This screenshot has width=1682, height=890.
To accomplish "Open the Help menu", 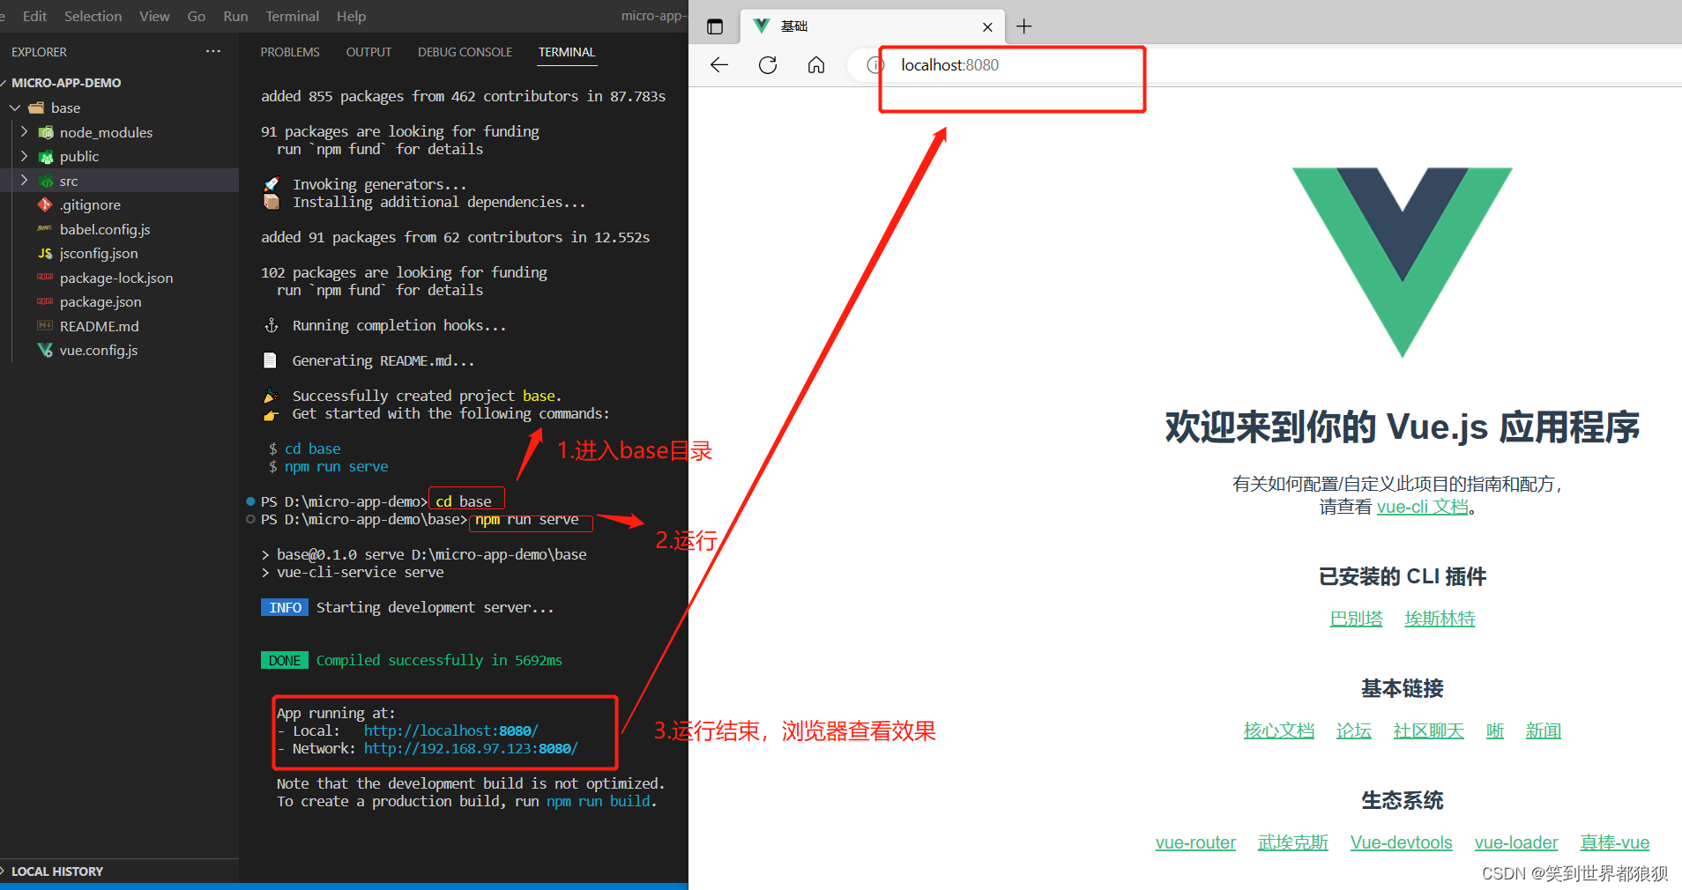I will [x=351, y=16].
